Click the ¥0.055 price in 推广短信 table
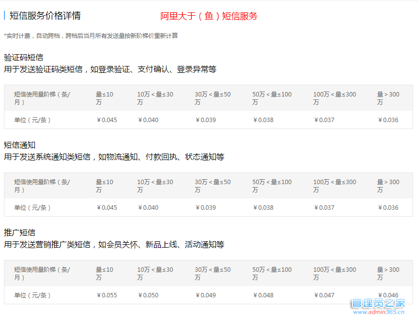Screen dimensions: 418x320 tap(107, 295)
